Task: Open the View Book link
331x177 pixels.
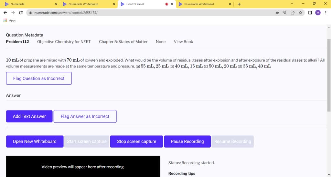Action: pos(183,42)
